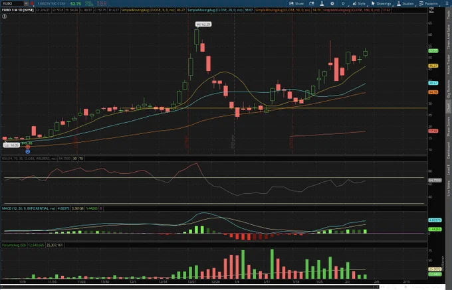Click the MACD 1.44265 green axis tag

pyautogui.click(x=435, y=230)
